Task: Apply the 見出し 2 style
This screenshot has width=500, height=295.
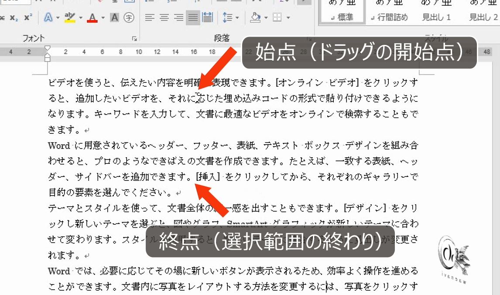Action: click(483, 11)
